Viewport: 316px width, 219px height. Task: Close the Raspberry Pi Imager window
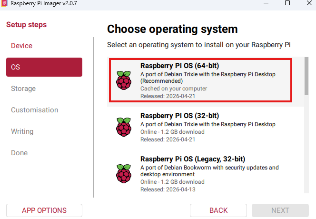pos(309,3)
